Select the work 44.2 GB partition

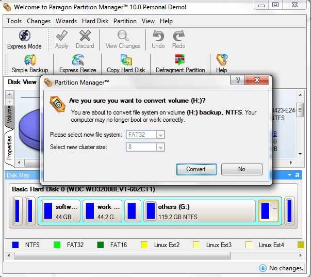pos(102,211)
